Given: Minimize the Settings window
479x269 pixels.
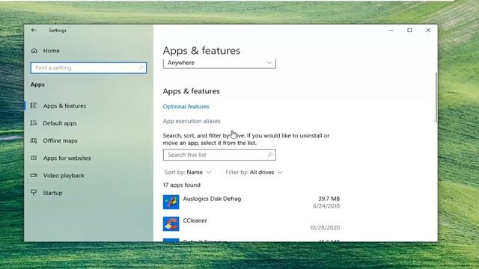Looking at the screenshot, I should pos(391,30).
